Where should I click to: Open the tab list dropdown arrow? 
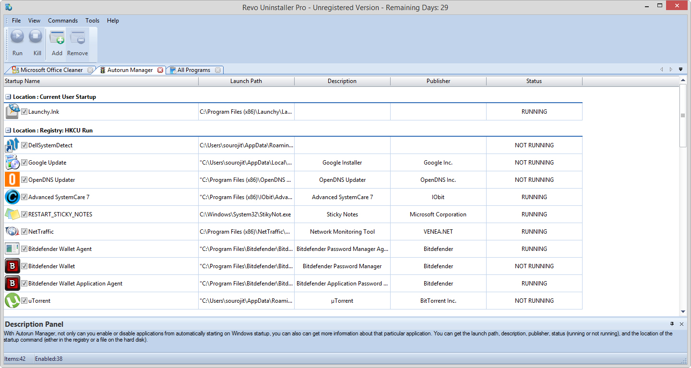coord(680,70)
